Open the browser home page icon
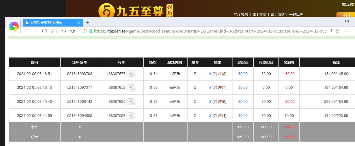355x146 pixels. [54, 31]
